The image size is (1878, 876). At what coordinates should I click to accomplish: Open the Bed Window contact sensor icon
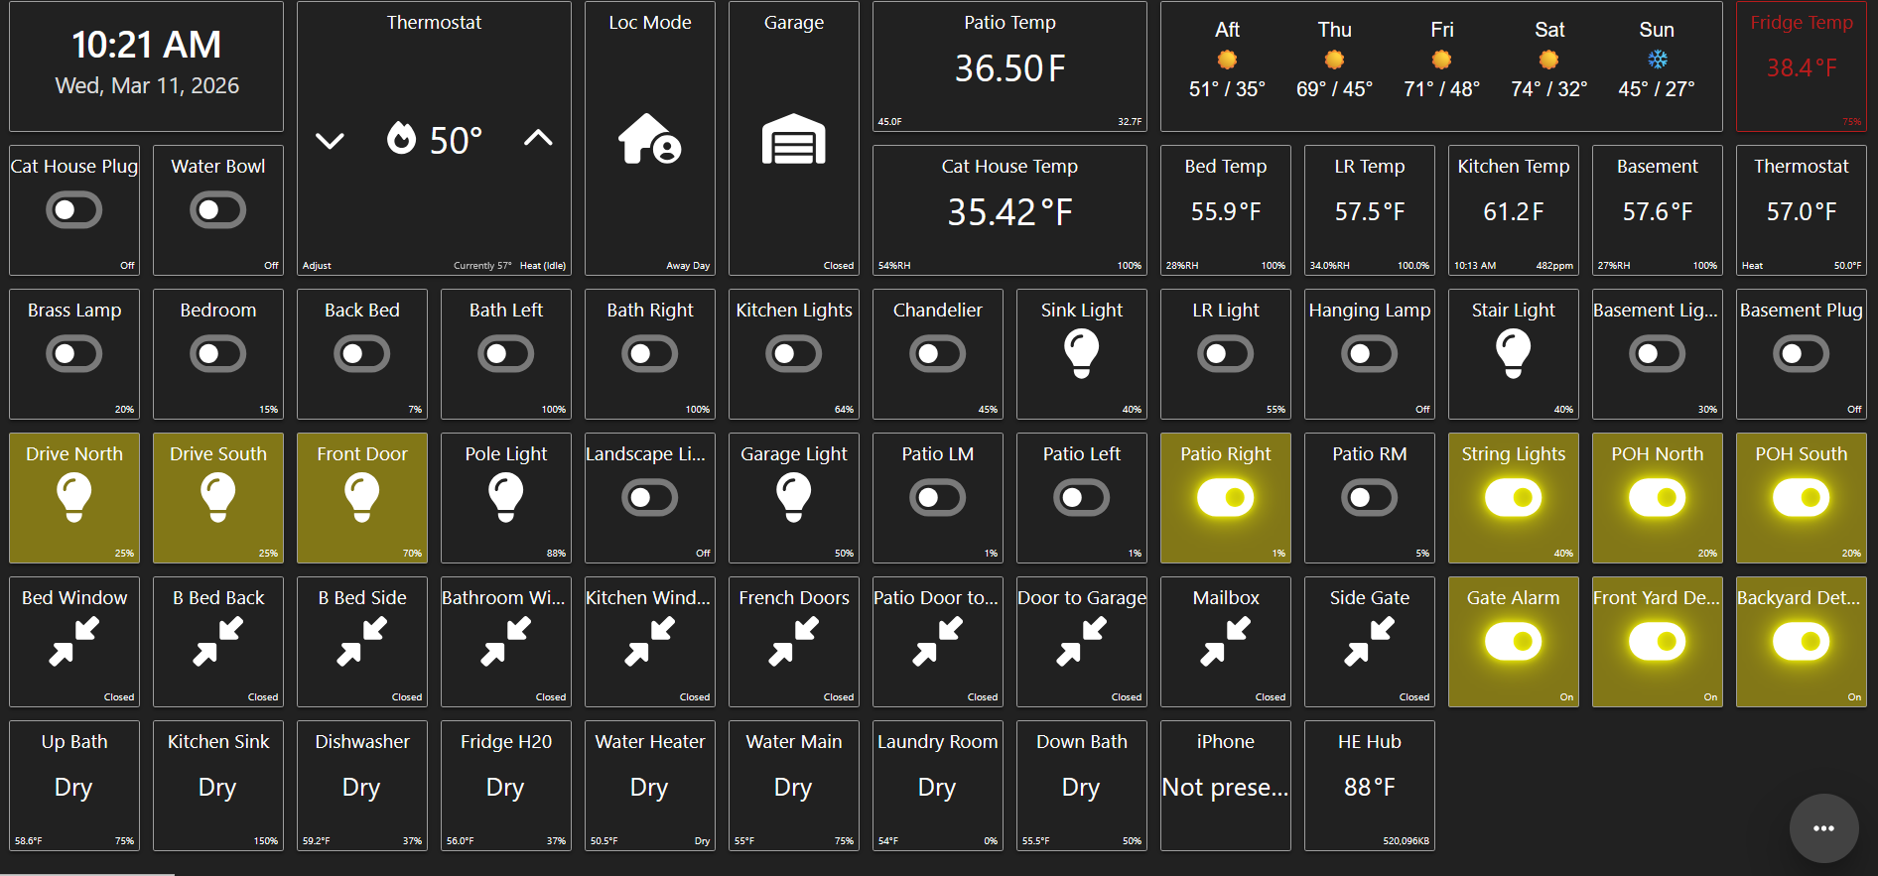(74, 641)
